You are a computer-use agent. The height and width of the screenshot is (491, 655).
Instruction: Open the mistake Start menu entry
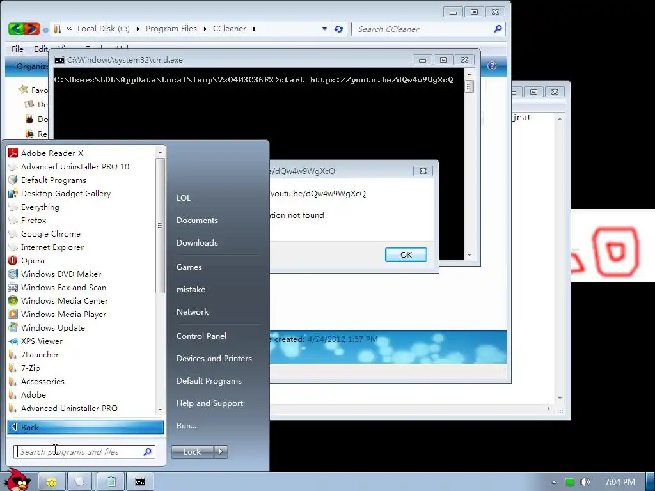click(x=191, y=290)
